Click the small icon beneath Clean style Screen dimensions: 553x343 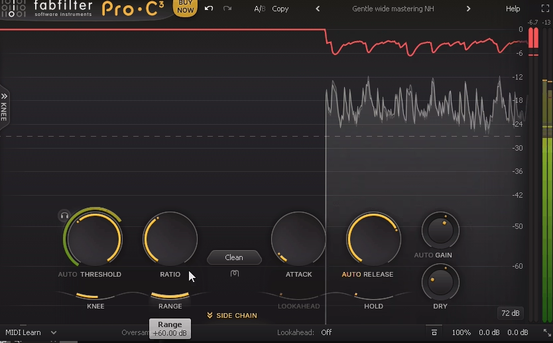(235, 273)
